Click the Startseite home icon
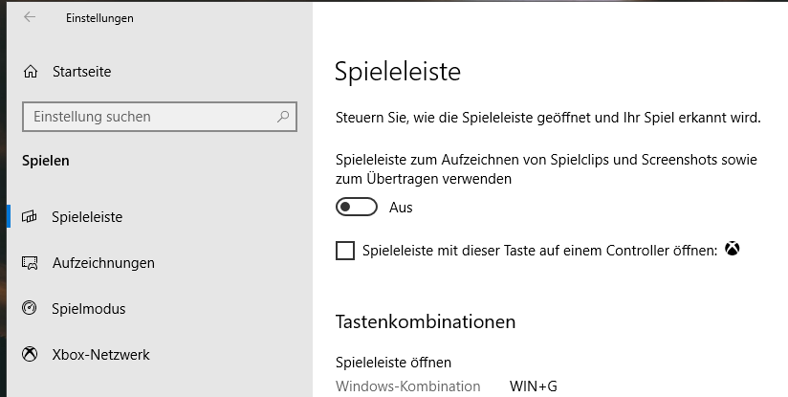 click(32, 72)
